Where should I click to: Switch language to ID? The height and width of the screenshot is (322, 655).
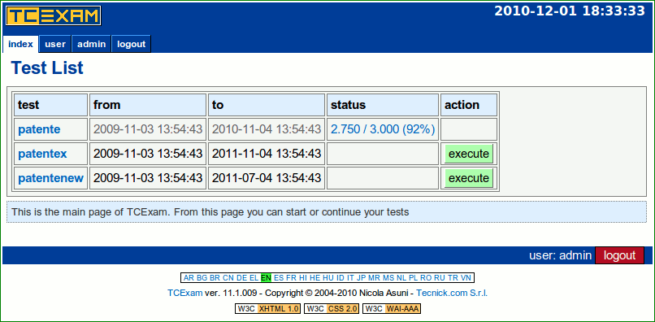pyautogui.click(x=340, y=277)
